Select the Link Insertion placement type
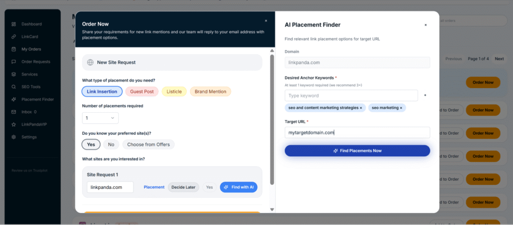The width and height of the screenshot is (513, 225). pos(102,91)
